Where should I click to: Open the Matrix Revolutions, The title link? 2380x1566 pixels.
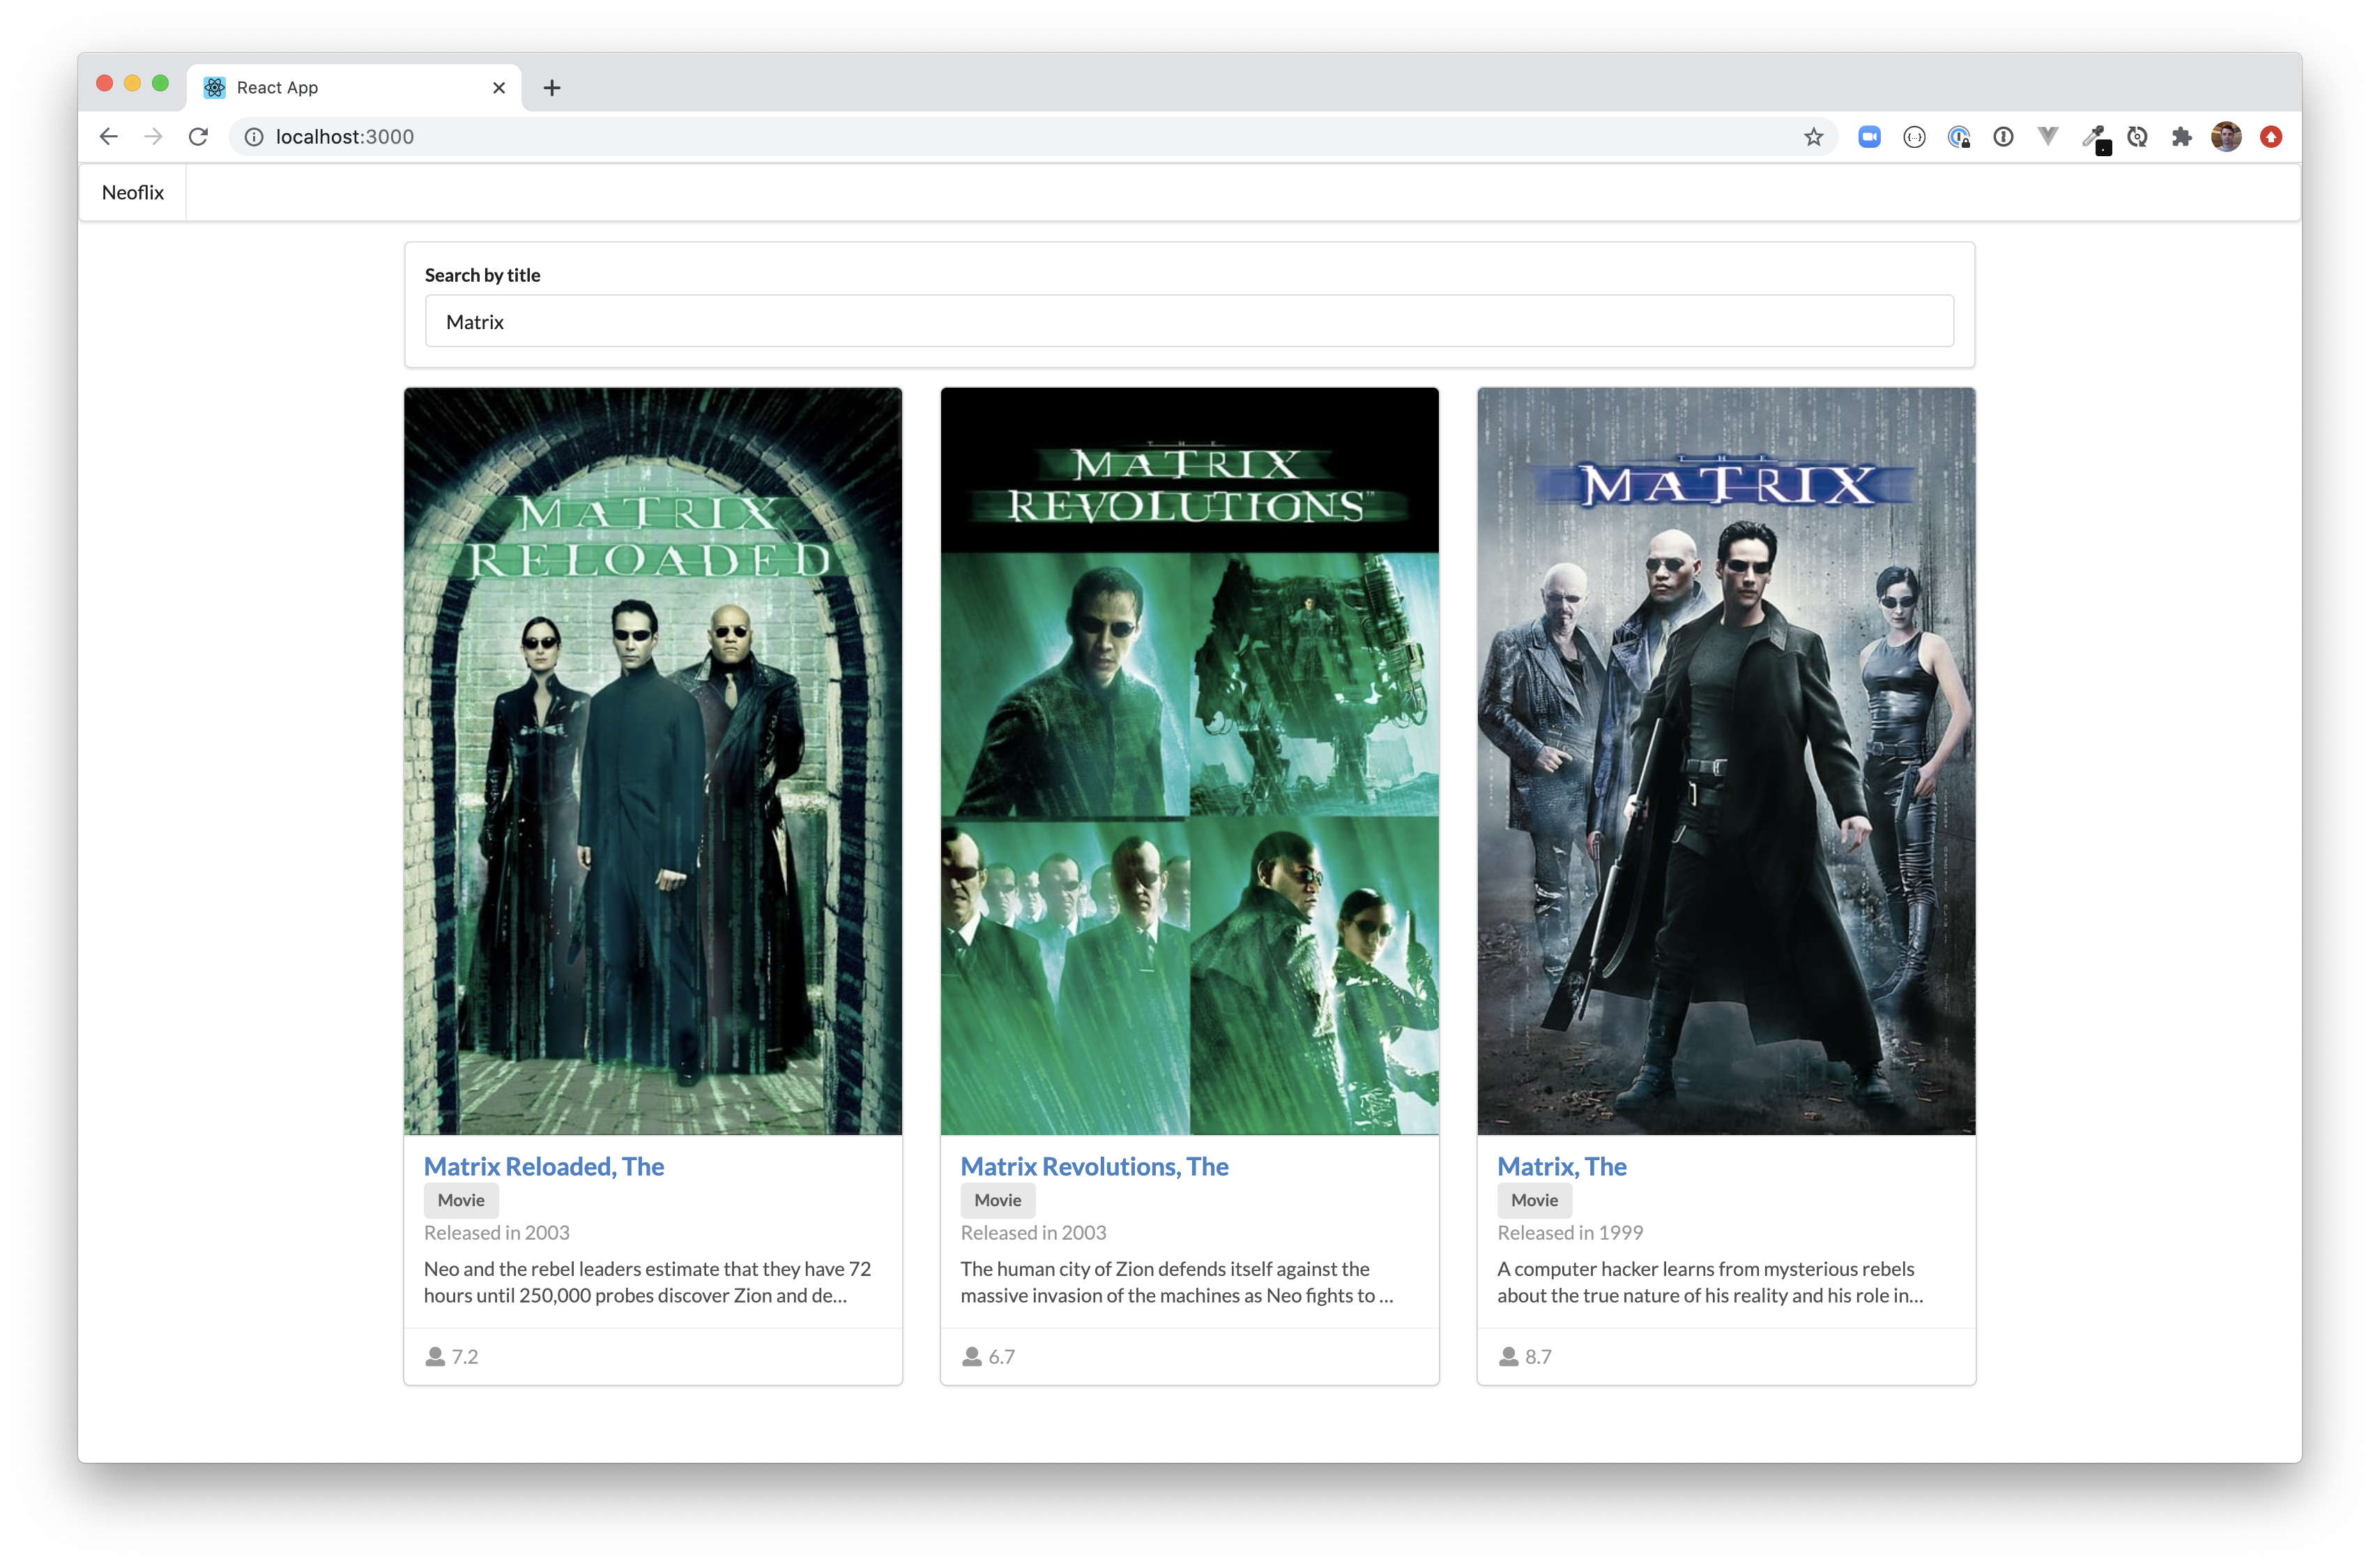[1094, 1166]
